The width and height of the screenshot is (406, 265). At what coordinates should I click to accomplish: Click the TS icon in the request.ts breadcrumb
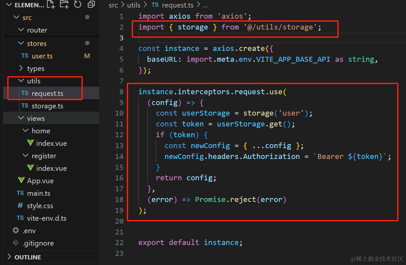155,5
